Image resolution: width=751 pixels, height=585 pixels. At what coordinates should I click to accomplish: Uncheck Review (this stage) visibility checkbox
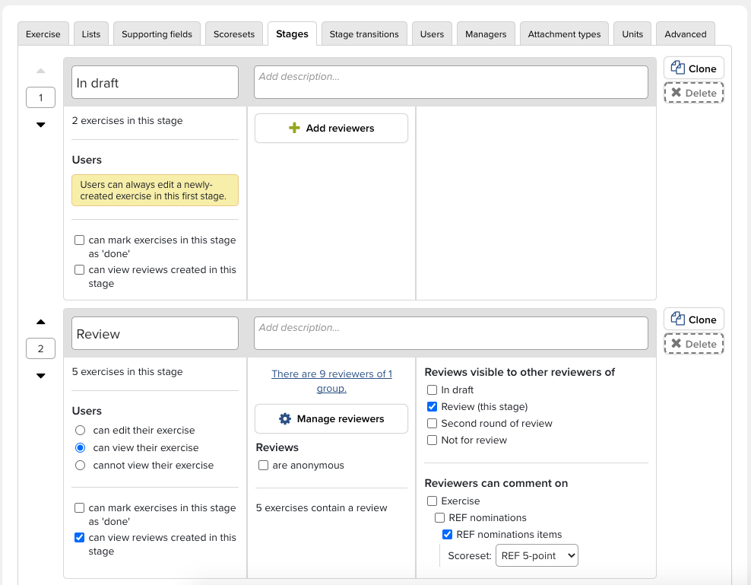coord(433,407)
